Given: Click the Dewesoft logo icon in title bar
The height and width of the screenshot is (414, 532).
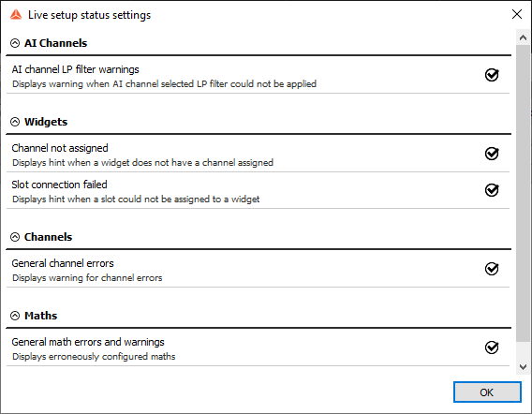Looking at the screenshot, I should tap(16, 15).
